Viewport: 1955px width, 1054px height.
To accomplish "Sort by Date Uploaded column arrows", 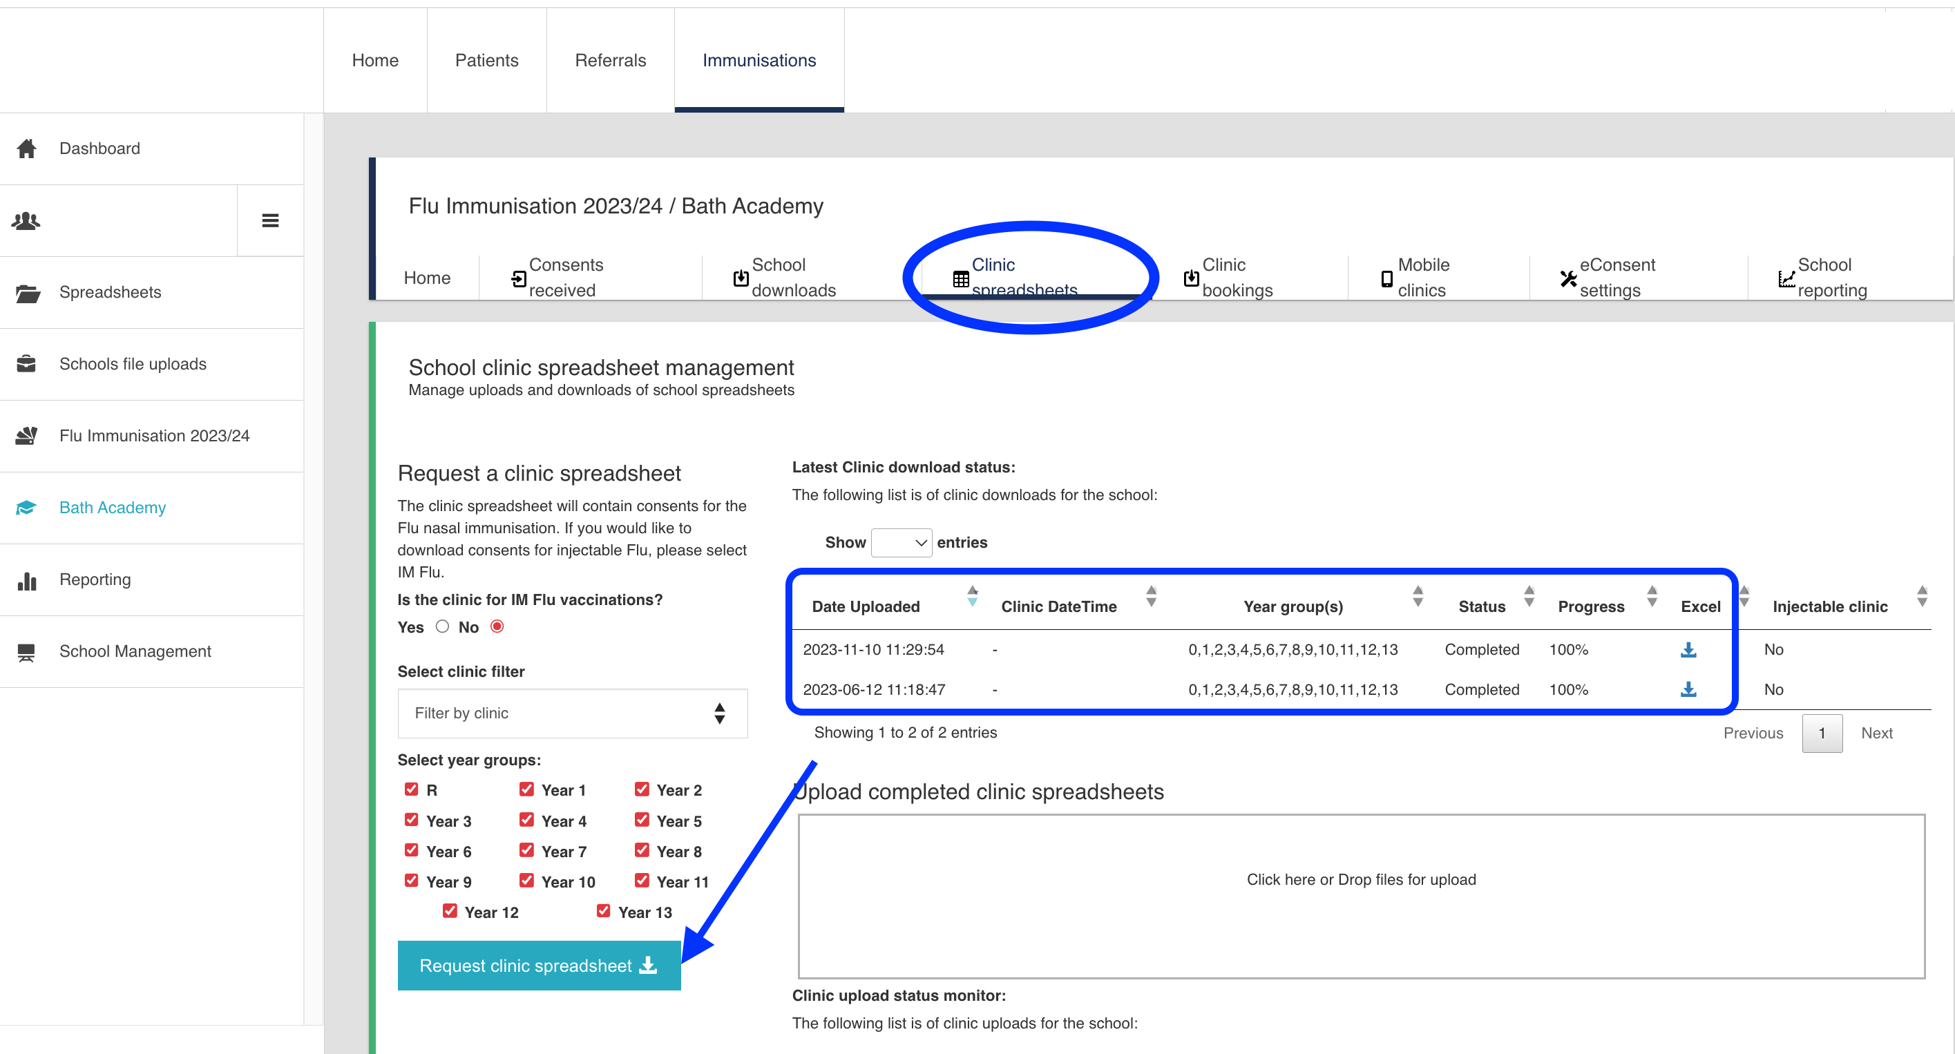I will tap(972, 597).
